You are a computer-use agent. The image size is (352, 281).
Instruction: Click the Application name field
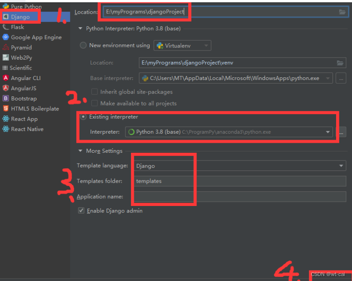(240, 196)
